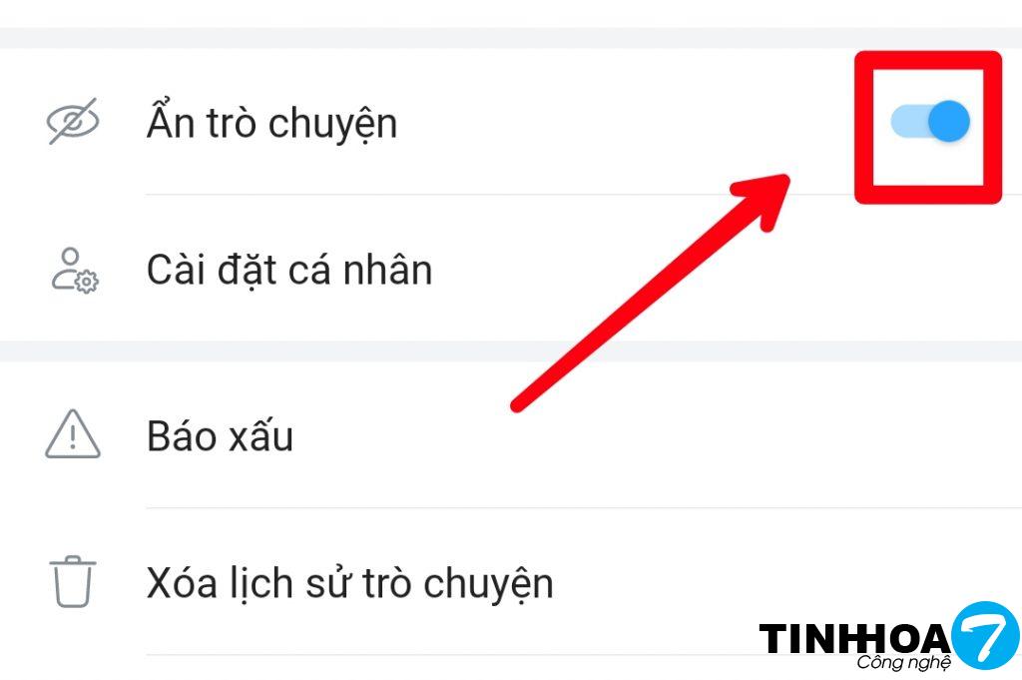Click the warning triangle icon

[72, 434]
